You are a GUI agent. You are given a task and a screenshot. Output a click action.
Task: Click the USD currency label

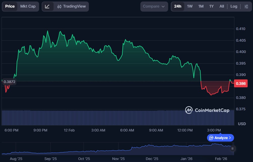[242, 124]
